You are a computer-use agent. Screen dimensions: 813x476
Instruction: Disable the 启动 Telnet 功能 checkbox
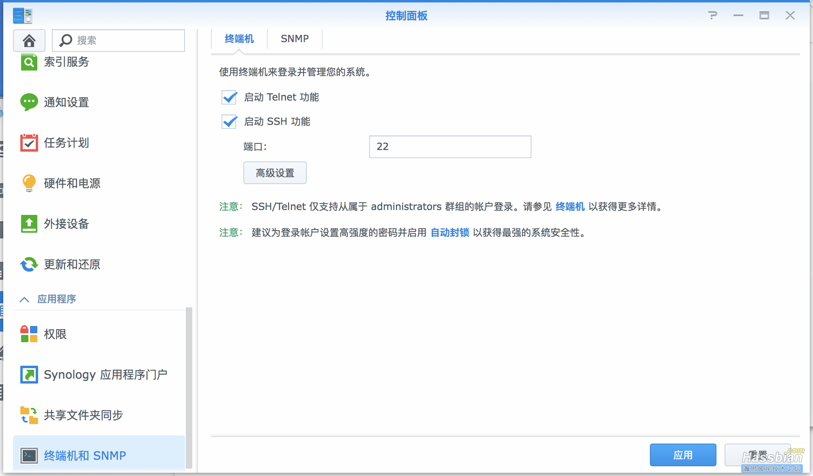click(x=229, y=97)
